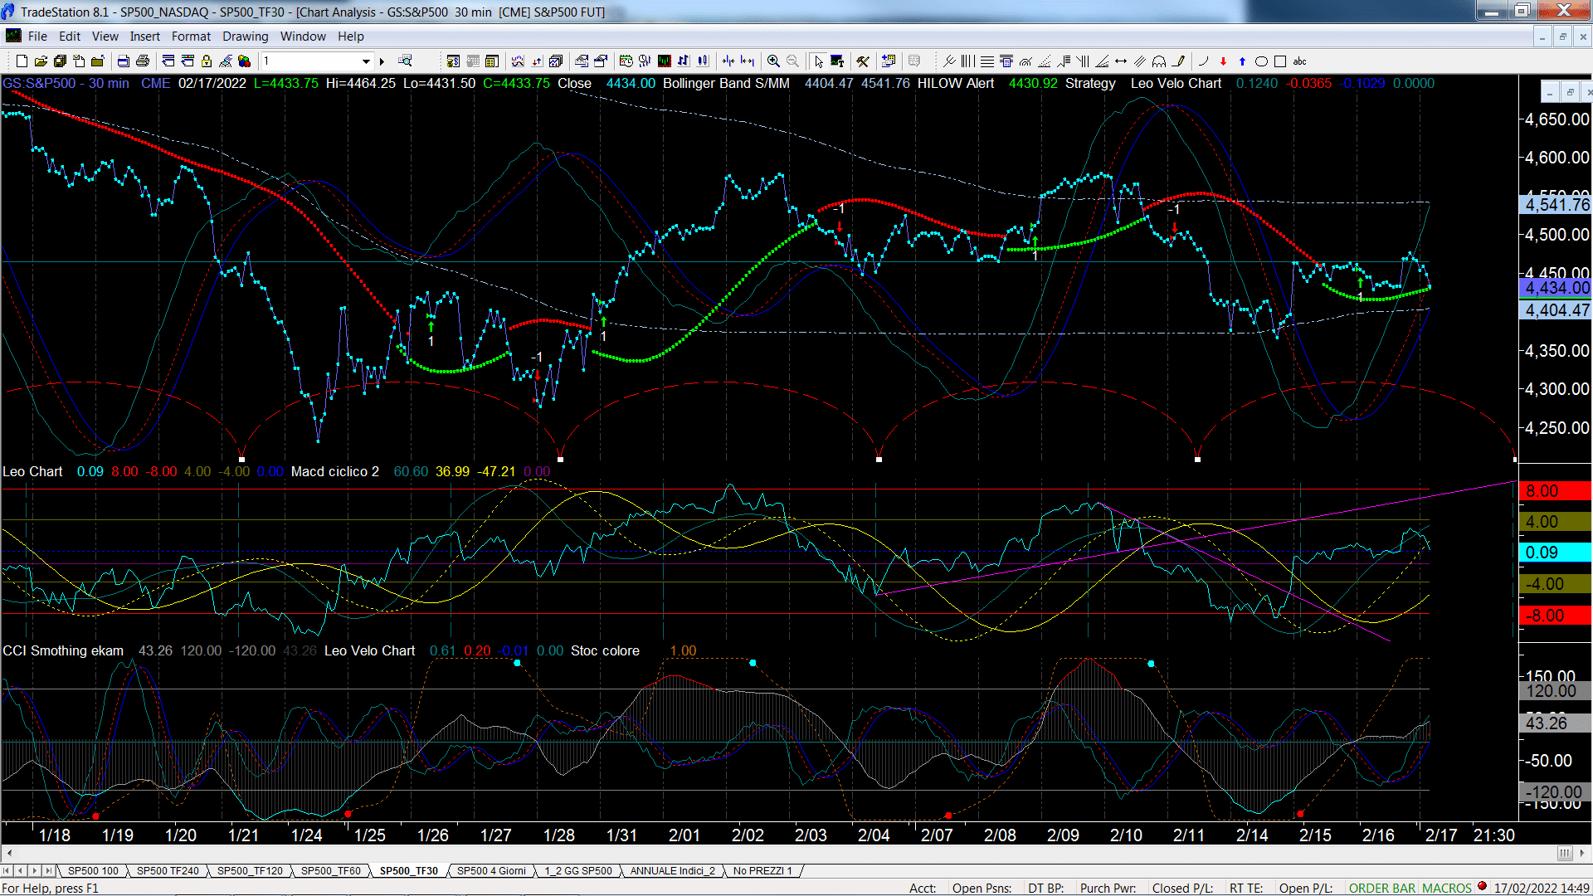This screenshot has height=896, width=1593.
Task: Click the New document icon
Action: tap(22, 61)
